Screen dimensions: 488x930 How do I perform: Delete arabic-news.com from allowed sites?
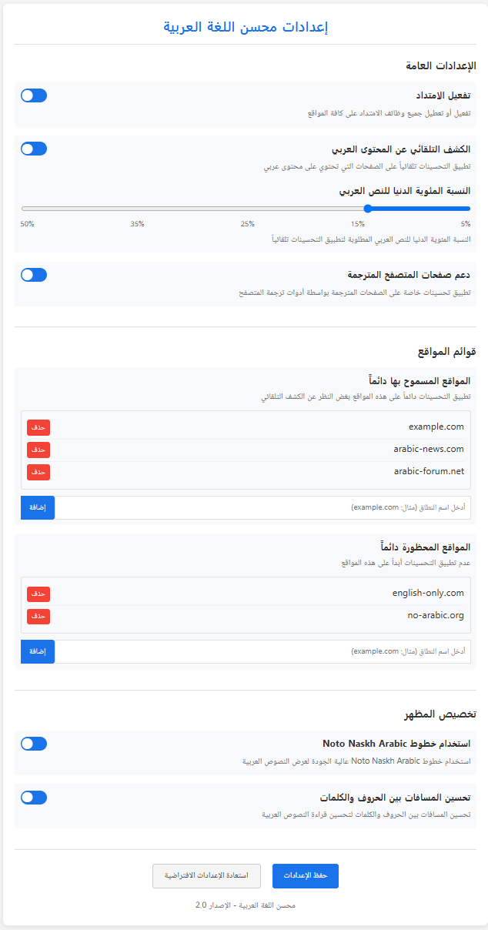tap(38, 449)
